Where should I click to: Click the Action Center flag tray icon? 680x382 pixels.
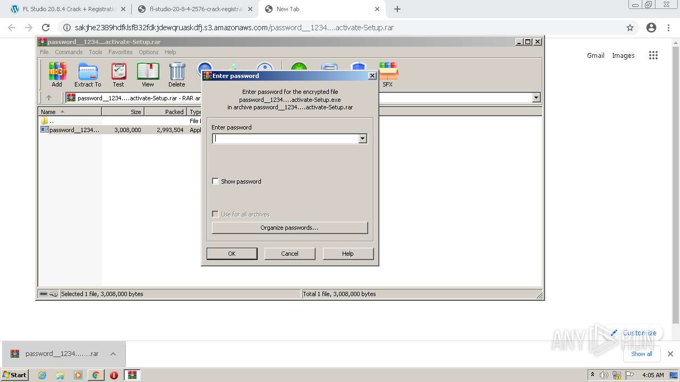point(630,375)
